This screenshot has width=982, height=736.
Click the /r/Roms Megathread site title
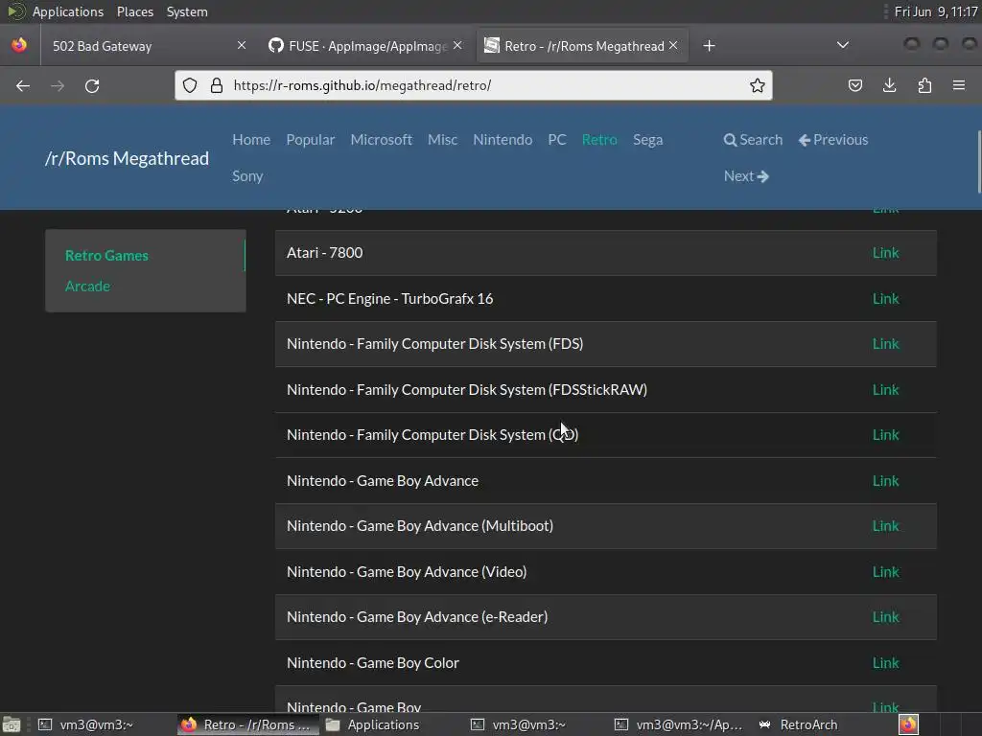[127, 158]
